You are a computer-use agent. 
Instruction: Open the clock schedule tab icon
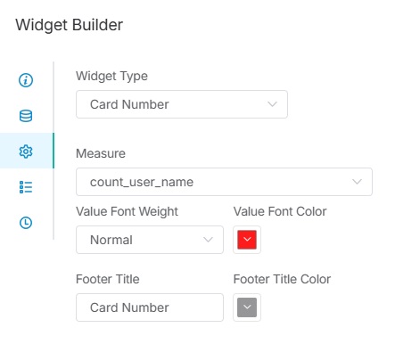click(x=26, y=223)
